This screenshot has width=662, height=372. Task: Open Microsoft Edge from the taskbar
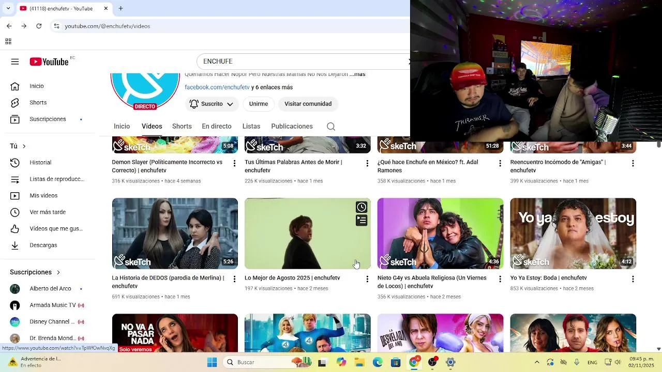pyautogui.click(x=378, y=362)
